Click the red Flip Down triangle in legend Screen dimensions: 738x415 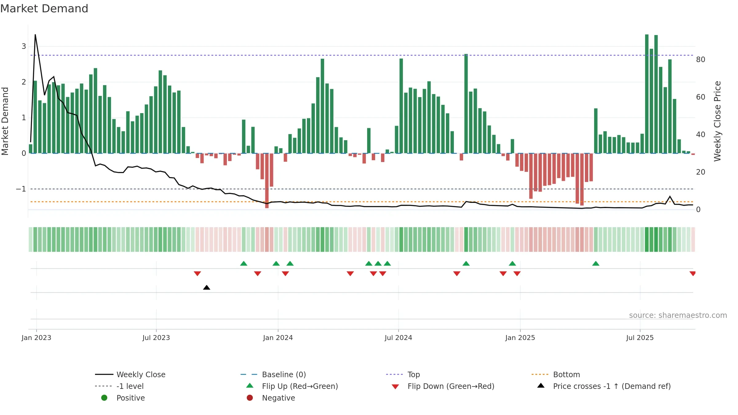tap(395, 387)
